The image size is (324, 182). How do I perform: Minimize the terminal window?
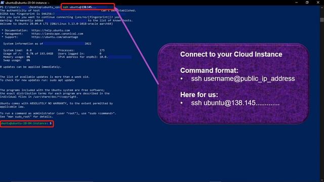click(x=297, y=3)
